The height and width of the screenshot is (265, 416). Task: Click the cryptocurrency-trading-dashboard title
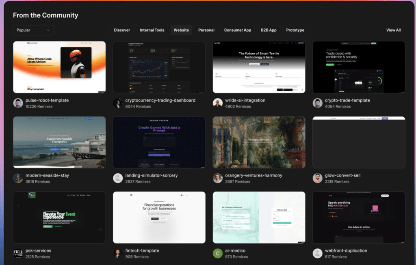160,100
